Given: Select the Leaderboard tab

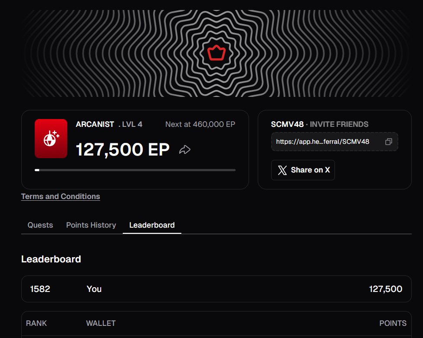Looking at the screenshot, I should (x=152, y=225).
